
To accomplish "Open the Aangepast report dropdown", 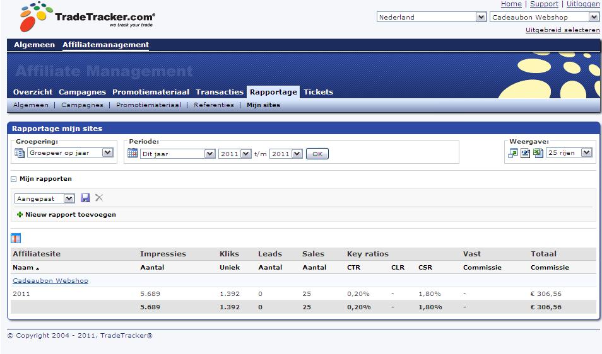I will (x=45, y=198).
